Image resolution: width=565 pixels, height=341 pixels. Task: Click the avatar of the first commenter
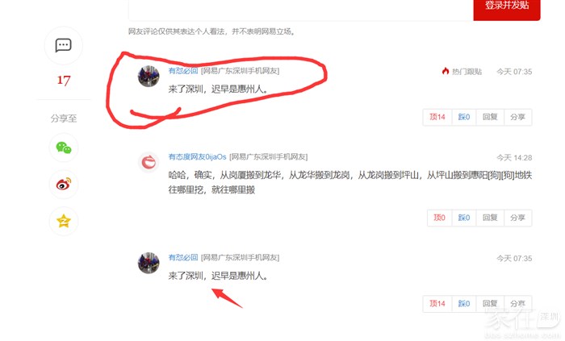coord(149,77)
